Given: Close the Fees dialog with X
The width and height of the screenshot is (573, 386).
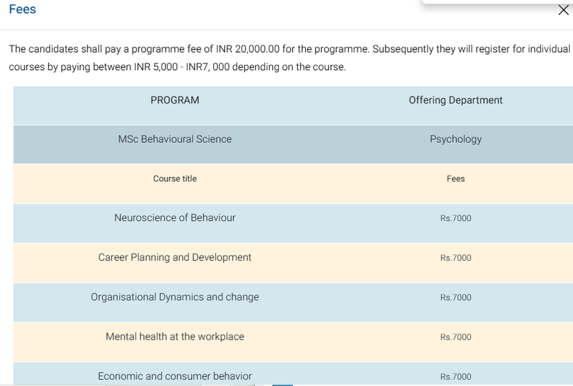Looking at the screenshot, I should point(563,10).
